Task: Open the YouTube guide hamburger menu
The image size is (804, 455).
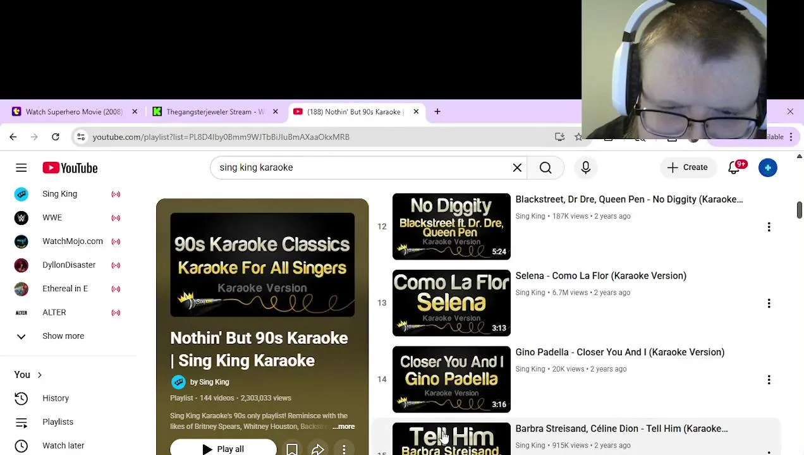Action: pos(21,167)
